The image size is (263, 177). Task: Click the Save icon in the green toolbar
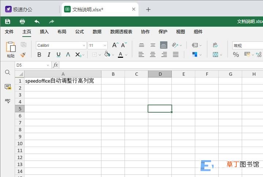coord(8,22)
